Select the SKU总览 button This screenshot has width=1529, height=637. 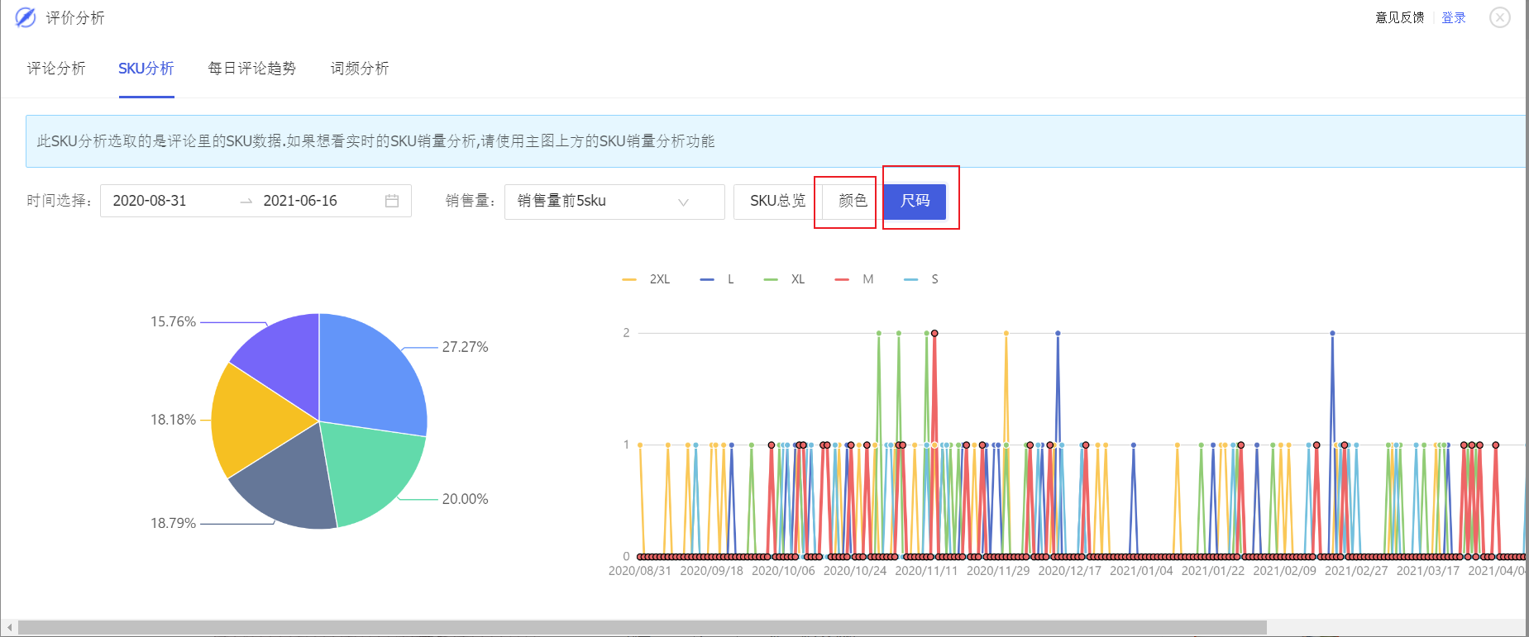coord(776,201)
